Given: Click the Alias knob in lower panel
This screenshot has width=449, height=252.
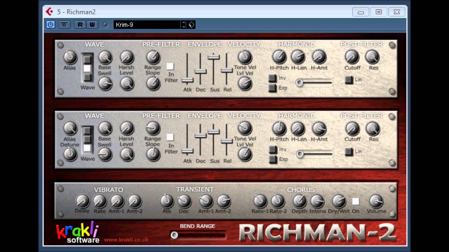Looking at the screenshot, I should click(70, 128).
